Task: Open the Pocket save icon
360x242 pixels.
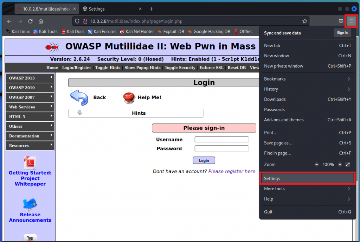Action: click(341, 21)
